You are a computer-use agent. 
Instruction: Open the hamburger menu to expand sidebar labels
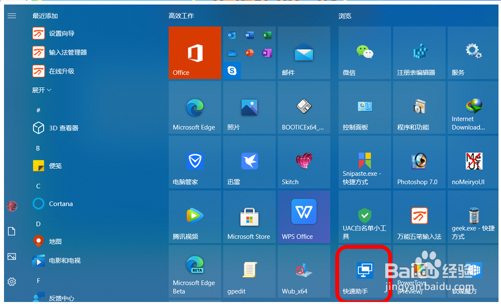[x=12, y=15]
